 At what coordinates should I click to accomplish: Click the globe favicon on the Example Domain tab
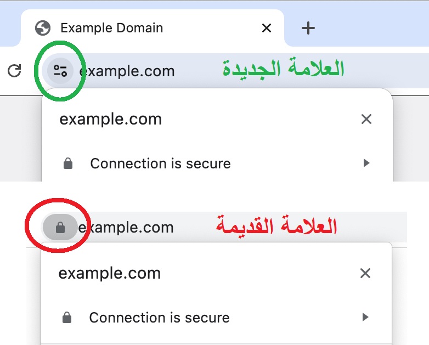pyautogui.click(x=42, y=27)
